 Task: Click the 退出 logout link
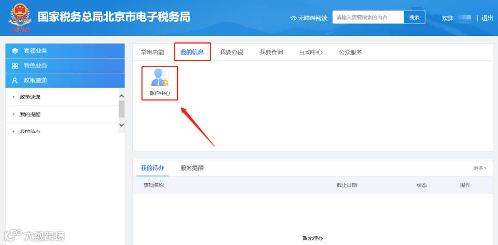(487, 18)
